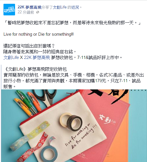Open the 文創Life link in the post header

pos(60,7)
